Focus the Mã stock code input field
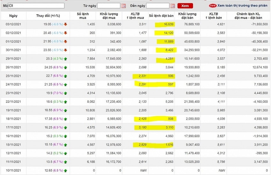The height and width of the screenshot is (175, 271). tap(36, 6)
